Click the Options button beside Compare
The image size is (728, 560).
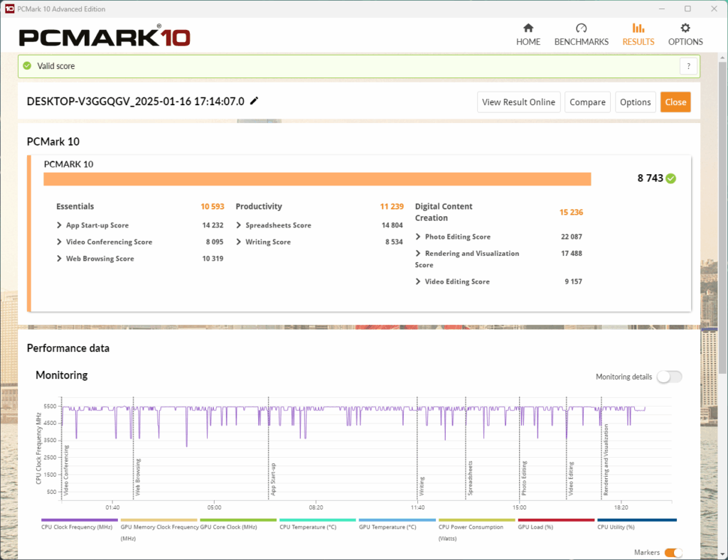[x=635, y=102]
